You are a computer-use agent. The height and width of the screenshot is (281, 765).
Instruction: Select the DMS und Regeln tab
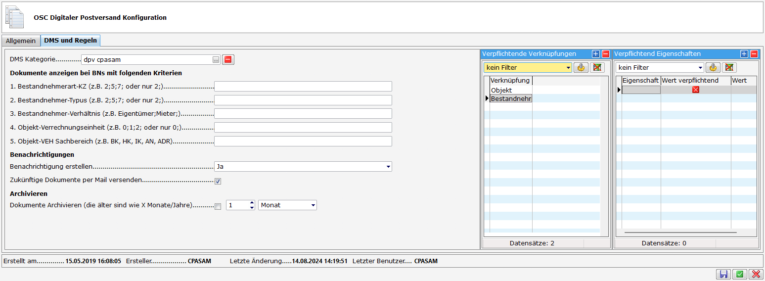pos(71,41)
